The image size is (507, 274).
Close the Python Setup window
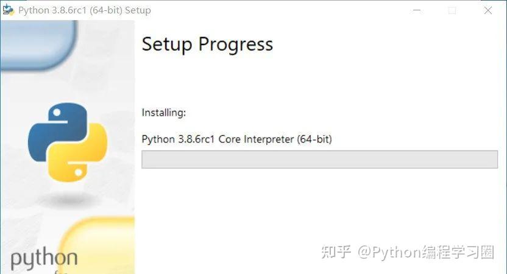488,10
